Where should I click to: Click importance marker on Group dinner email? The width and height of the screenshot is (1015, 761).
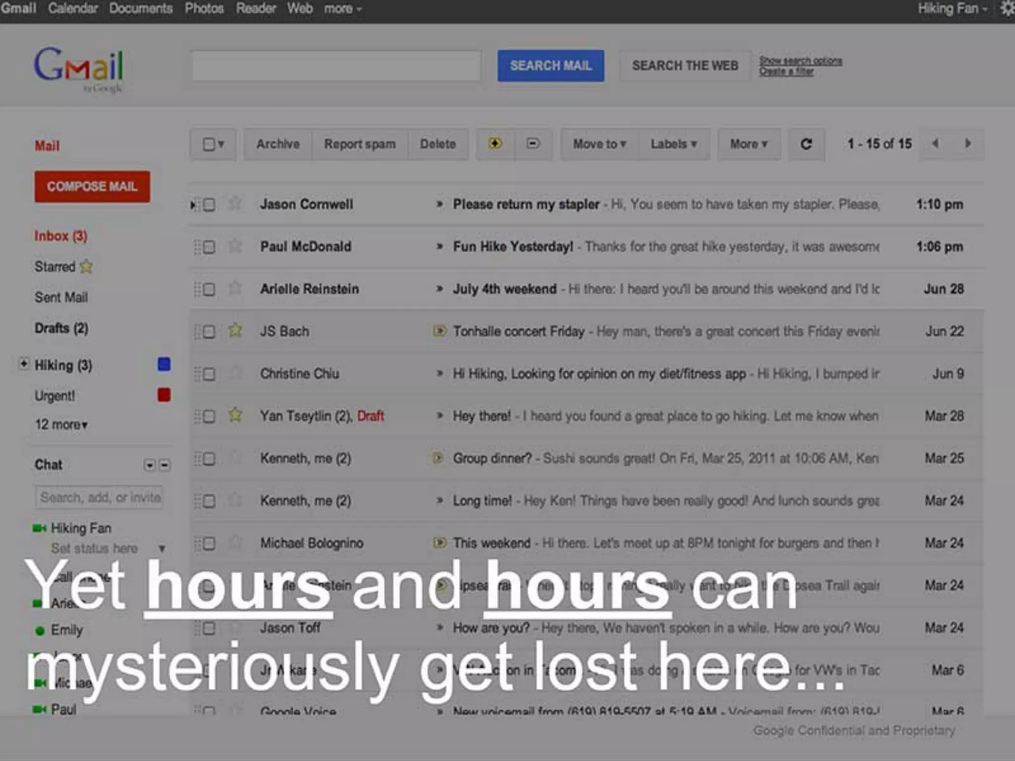(x=438, y=458)
